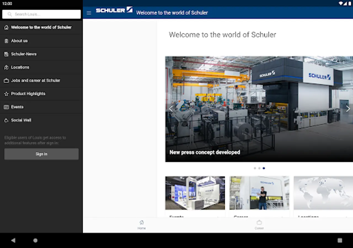Switch to the Home bottom tab

[141, 225]
